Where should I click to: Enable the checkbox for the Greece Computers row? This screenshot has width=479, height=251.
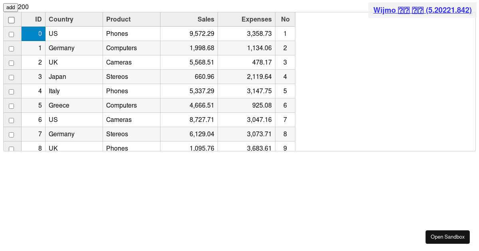tap(12, 106)
